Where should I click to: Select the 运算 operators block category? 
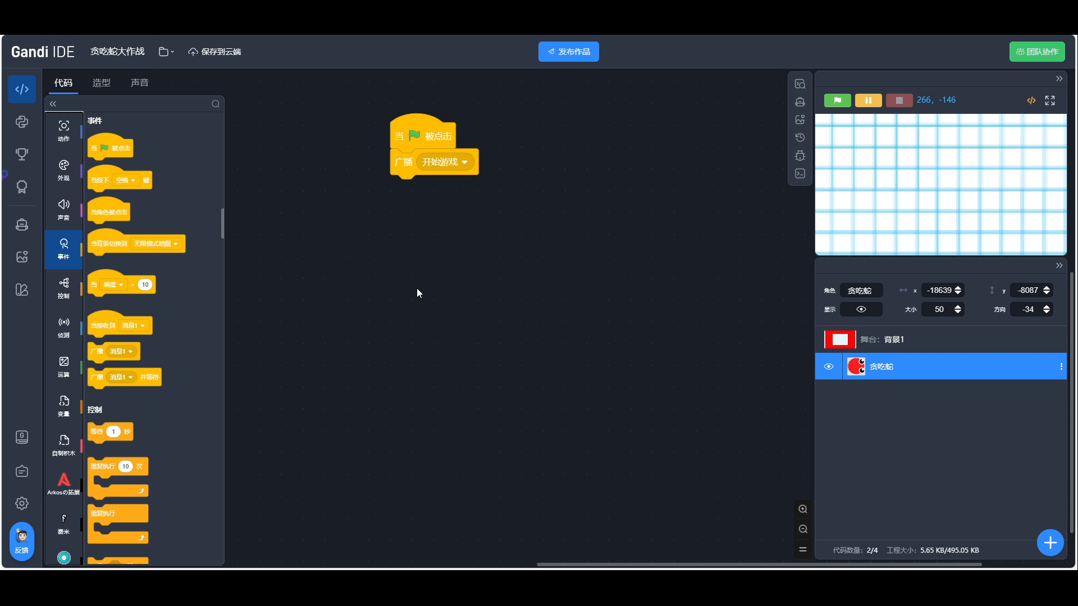(63, 367)
